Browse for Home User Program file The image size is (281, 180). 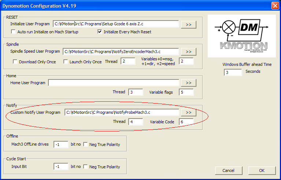click(x=189, y=83)
